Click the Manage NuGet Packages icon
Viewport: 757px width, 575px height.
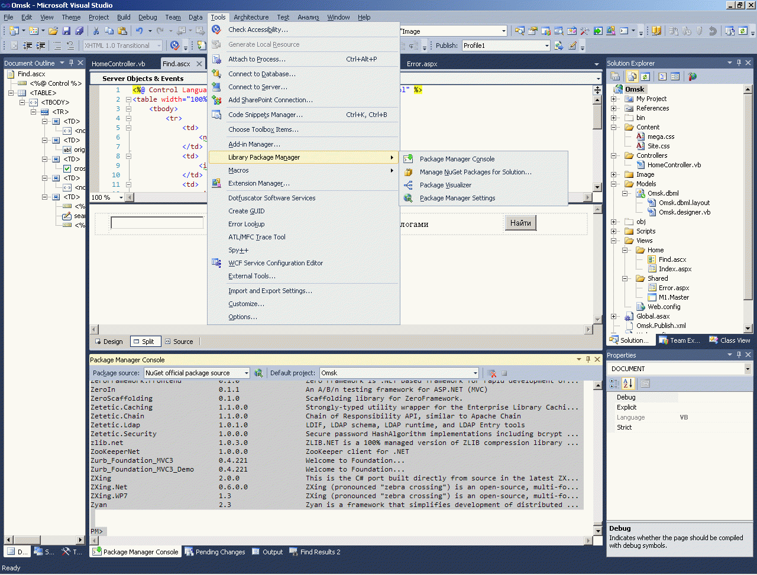click(408, 172)
